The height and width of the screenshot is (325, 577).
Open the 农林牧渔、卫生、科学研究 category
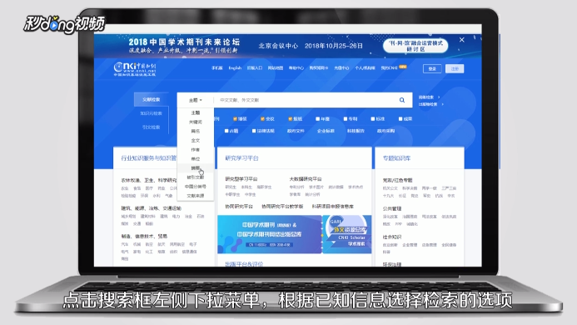(x=149, y=181)
